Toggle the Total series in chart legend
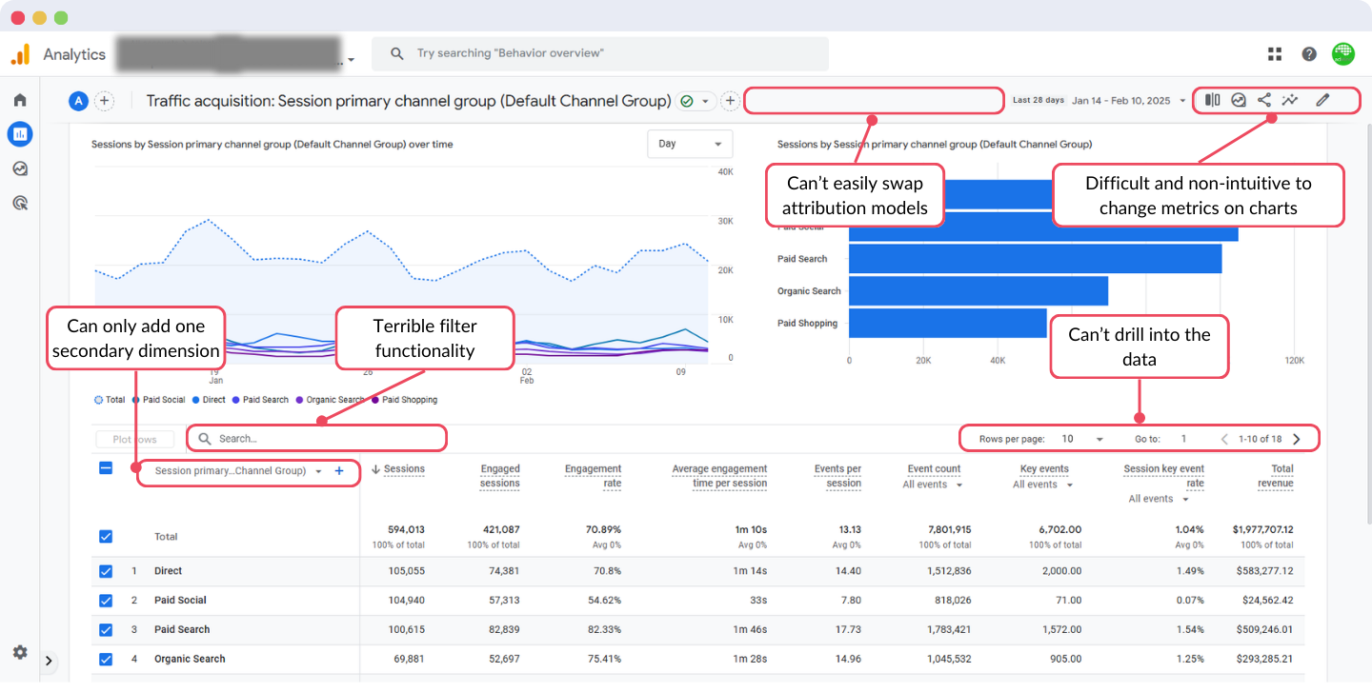 point(110,400)
